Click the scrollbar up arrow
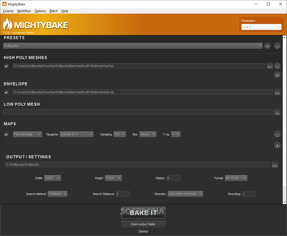This screenshot has height=236, width=287. tap(284, 37)
